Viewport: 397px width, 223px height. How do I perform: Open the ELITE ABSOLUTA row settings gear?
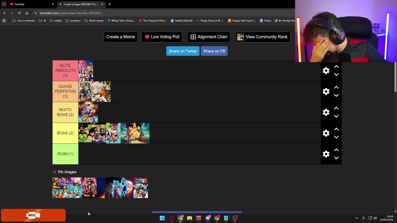tap(326, 71)
